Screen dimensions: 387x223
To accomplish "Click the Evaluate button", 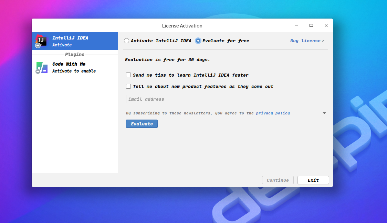I will tap(142, 124).
